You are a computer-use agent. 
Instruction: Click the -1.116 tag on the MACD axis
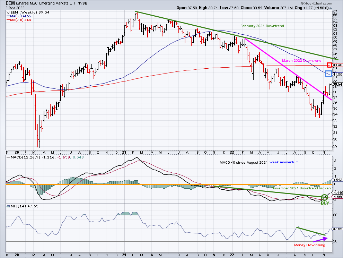[x=337, y=193]
